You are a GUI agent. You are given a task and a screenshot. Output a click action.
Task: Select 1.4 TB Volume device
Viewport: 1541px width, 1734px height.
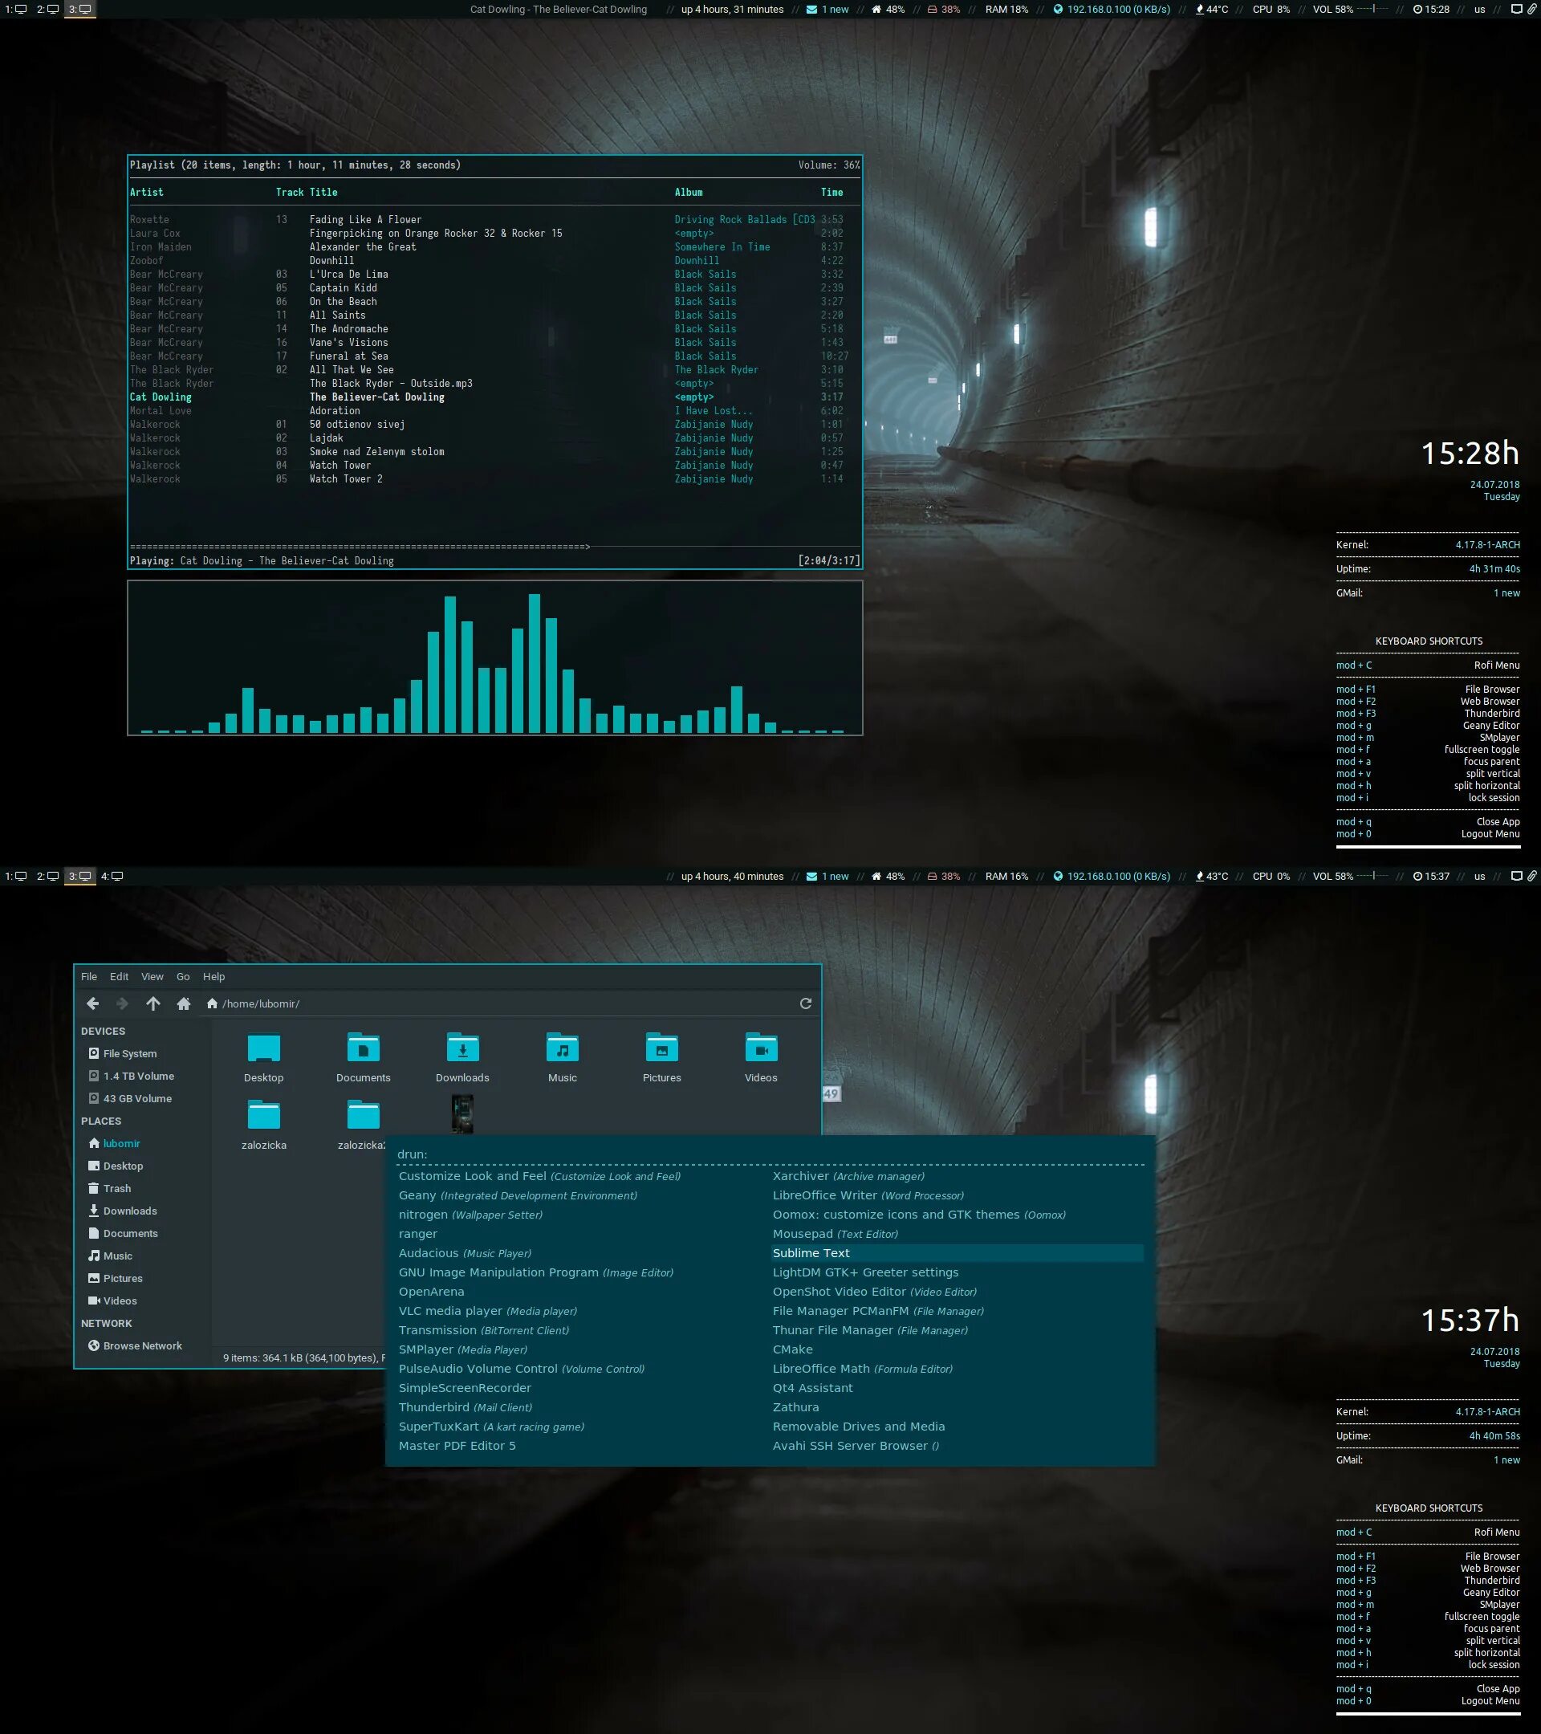(x=137, y=1076)
